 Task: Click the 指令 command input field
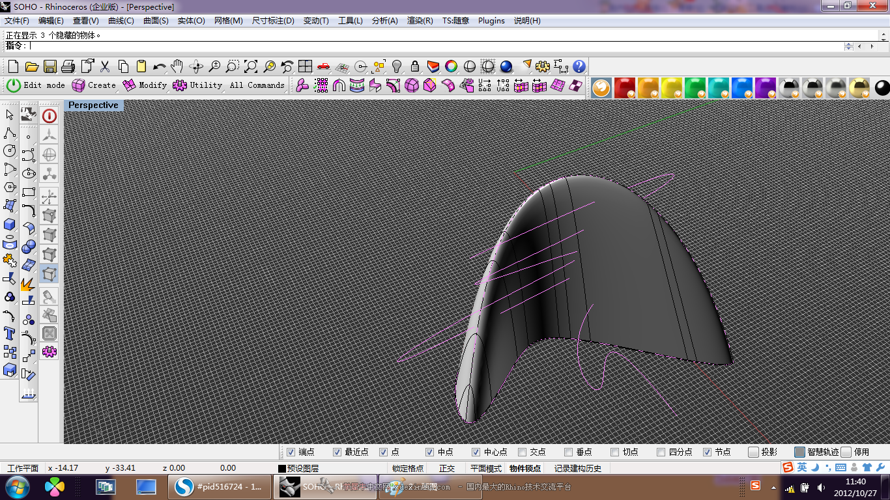click(435, 46)
